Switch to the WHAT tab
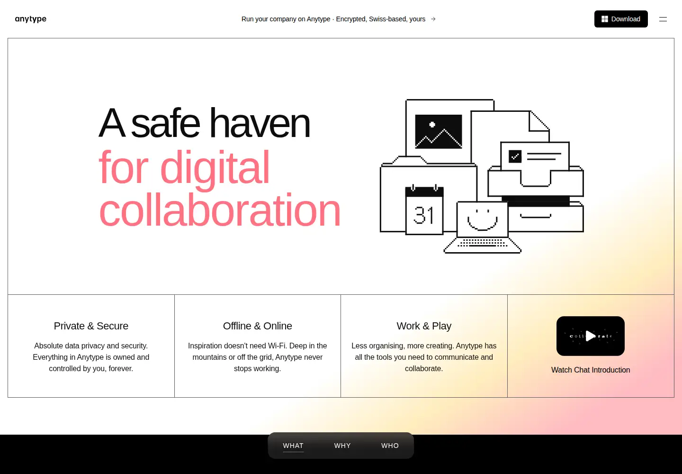 293,446
